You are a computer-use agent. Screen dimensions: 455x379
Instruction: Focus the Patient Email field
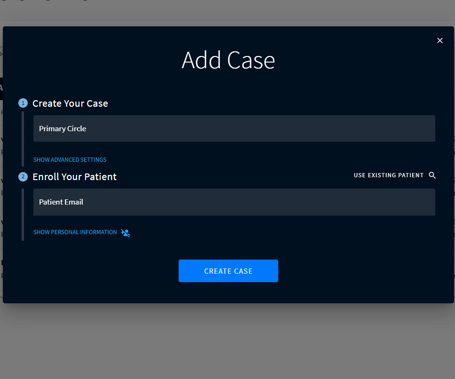click(x=234, y=202)
